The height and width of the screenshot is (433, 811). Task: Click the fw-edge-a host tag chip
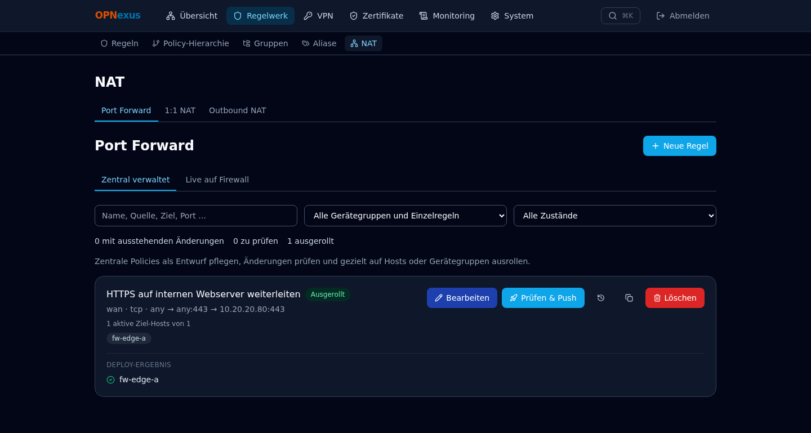129,338
